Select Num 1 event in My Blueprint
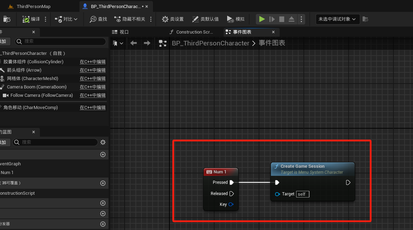Viewport: 413px width, 230px height. point(7,173)
